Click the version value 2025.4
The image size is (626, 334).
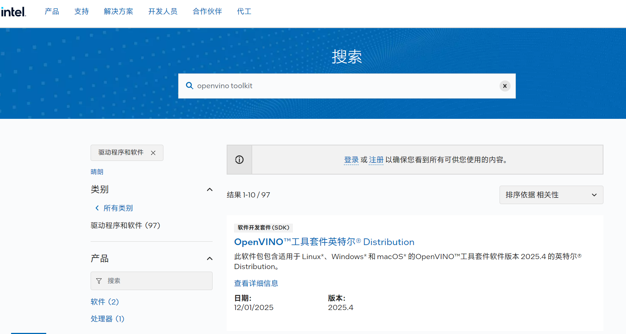(x=341, y=307)
